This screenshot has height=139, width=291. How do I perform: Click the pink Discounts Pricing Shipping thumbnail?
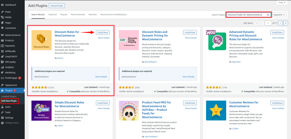tap(129, 40)
